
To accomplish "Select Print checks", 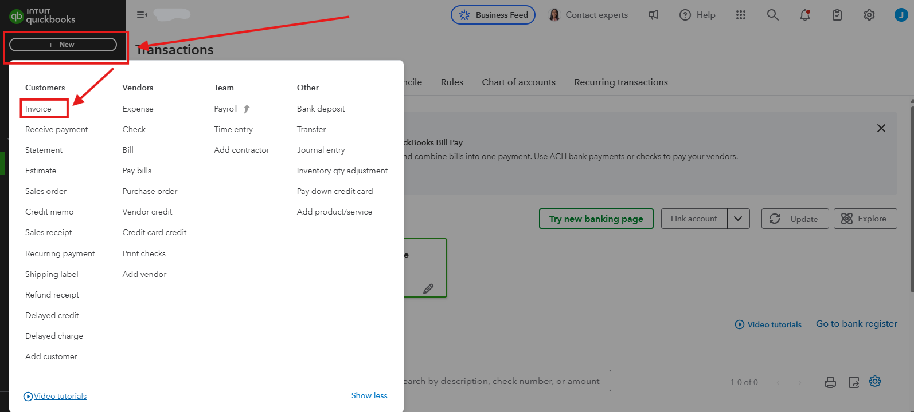I will tap(144, 253).
